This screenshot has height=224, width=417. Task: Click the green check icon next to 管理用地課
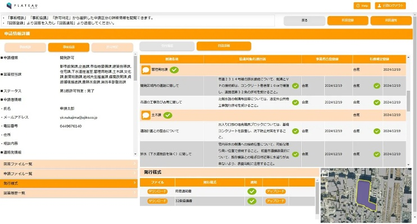pos(174,70)
